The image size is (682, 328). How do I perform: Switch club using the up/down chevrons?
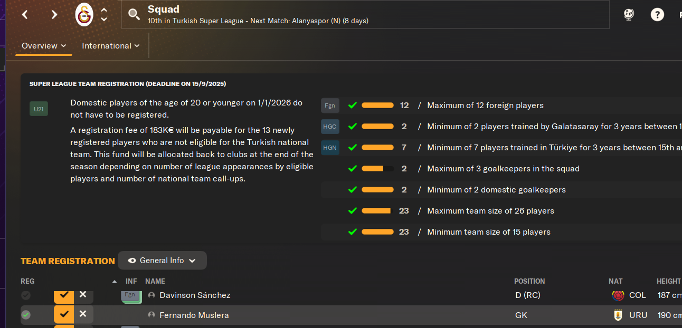104,15
